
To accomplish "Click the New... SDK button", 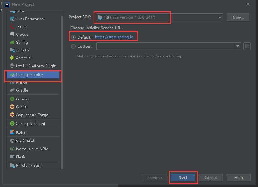I will (238, 18).
